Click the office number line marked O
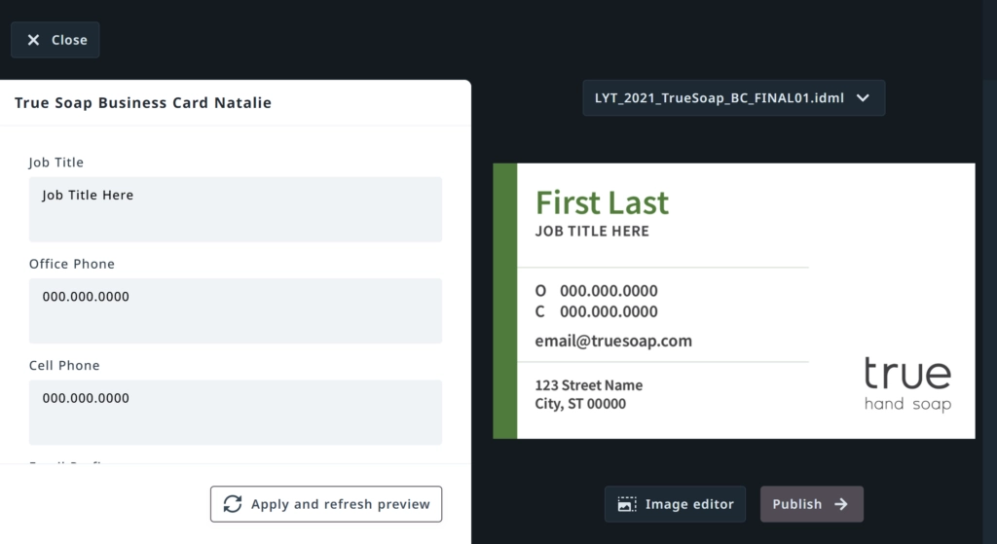The height and width of the screenshot is (544, 997). 597,291
